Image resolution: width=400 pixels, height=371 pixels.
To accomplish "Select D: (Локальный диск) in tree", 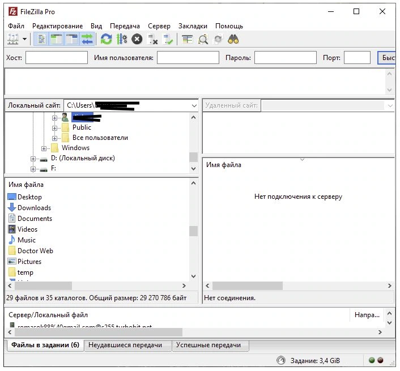I will click(x=83, y=158).
